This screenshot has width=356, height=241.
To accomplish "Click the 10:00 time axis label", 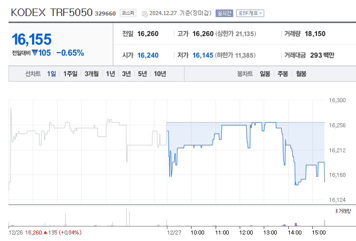I will [x=197, y=232].
